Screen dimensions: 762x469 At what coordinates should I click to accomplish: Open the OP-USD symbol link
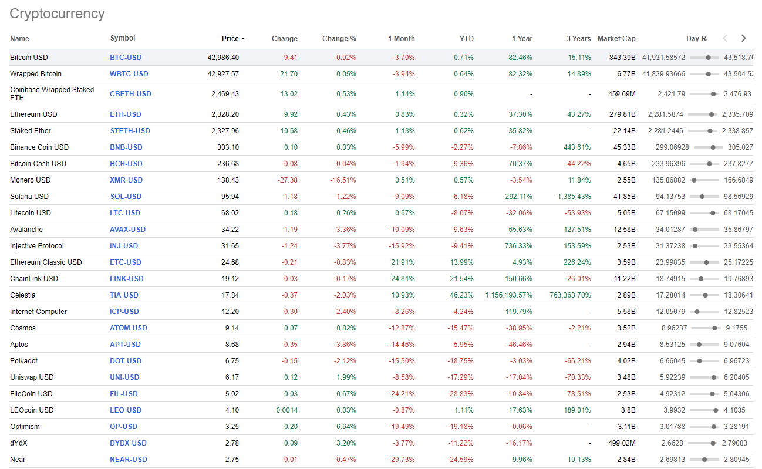pyautogui.click(x=123, y=427)
